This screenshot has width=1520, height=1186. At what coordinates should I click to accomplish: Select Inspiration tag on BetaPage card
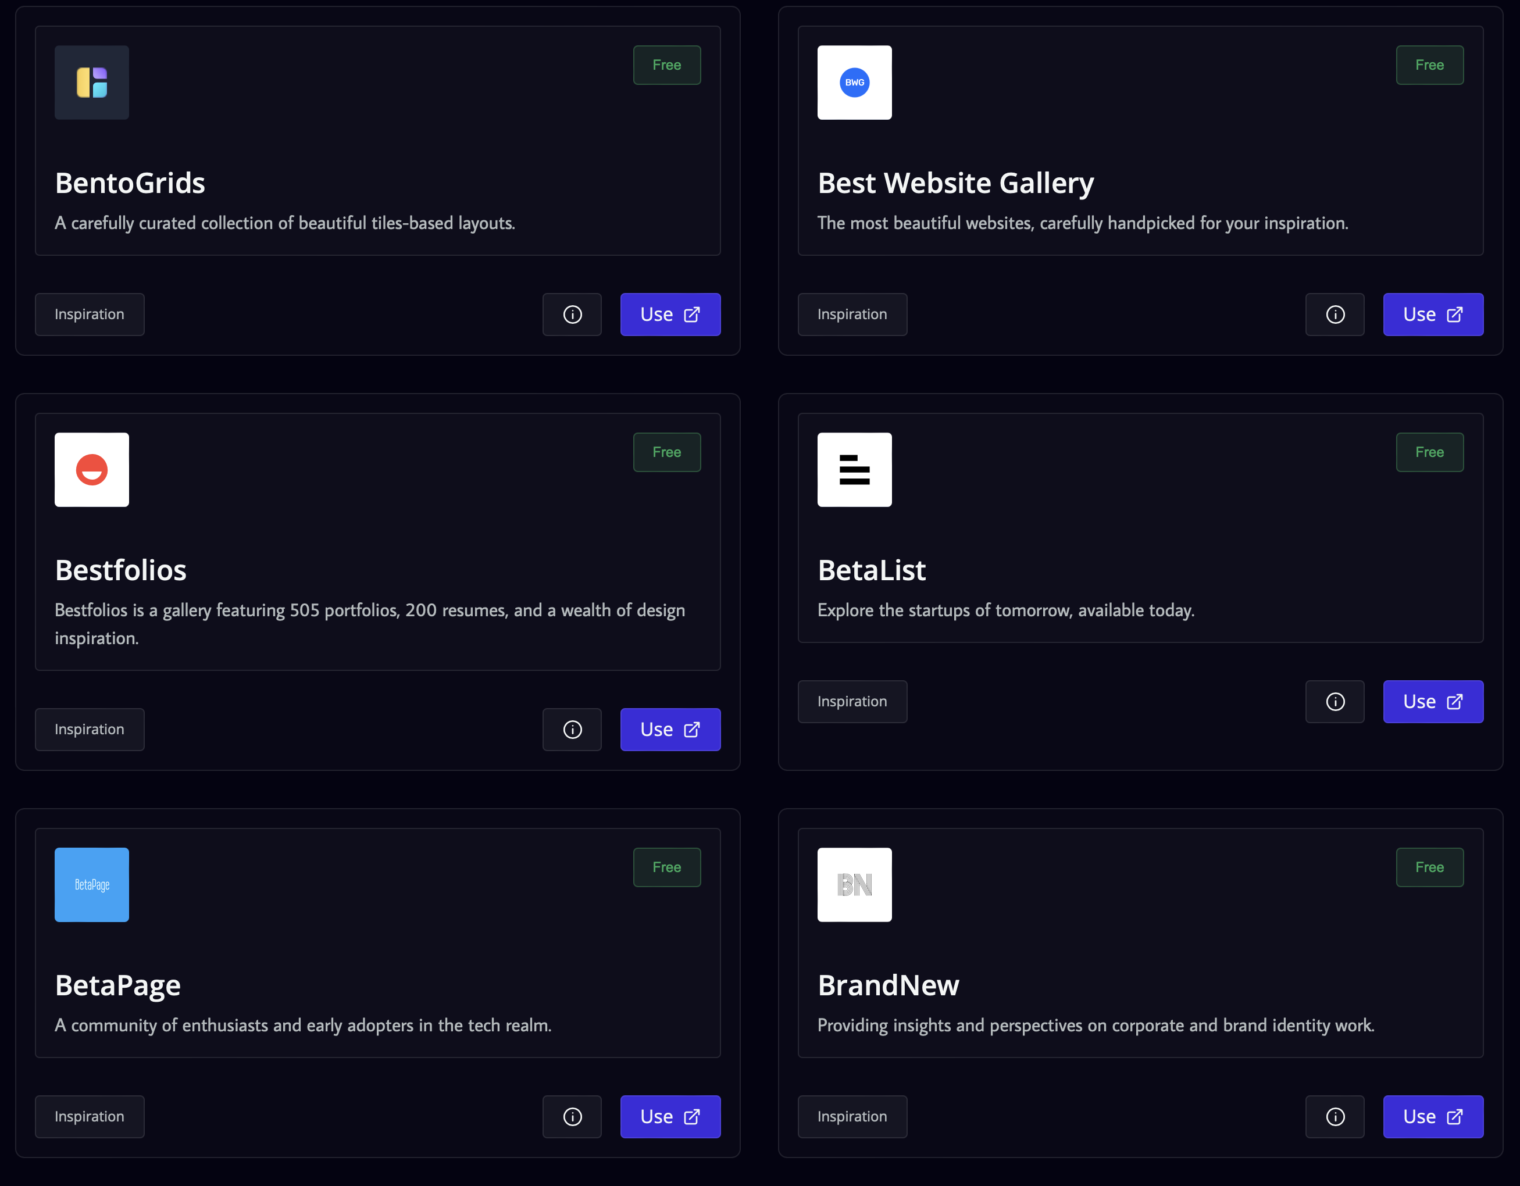90,1116
